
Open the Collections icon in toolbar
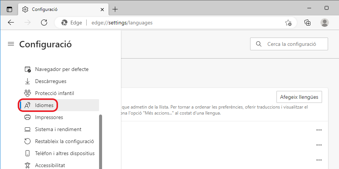[307, 23]
